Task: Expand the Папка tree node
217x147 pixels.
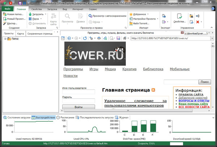Action: point(5,39)
